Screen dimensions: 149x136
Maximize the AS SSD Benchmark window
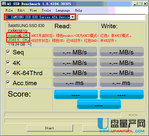[x=140, y=4]
